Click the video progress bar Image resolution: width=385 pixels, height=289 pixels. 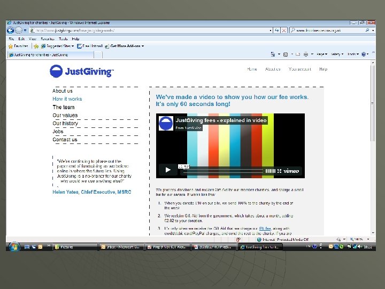click(223, 171)
